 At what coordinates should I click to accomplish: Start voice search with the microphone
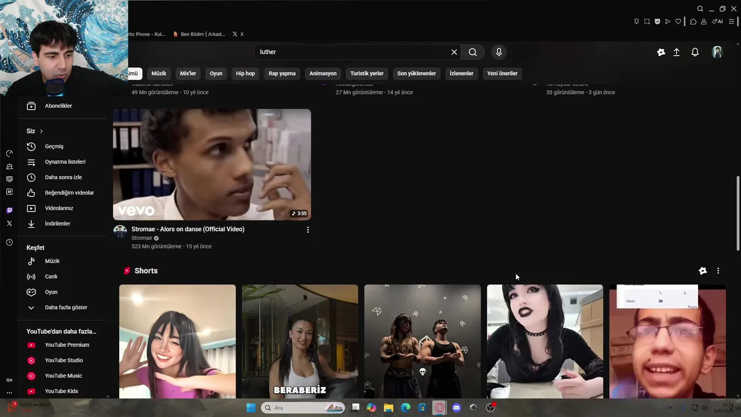click(x=499, y=52)
